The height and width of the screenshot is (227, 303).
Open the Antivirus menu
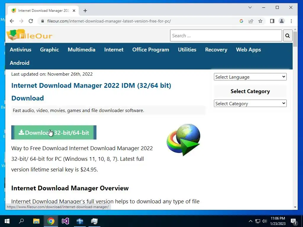[20, 50]
